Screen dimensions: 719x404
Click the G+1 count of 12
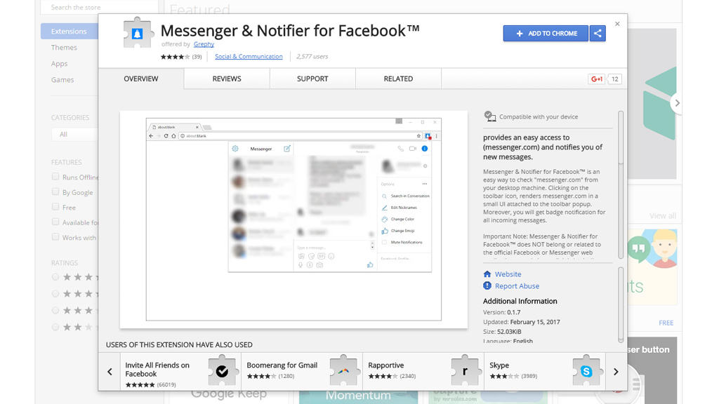point(615,79)
